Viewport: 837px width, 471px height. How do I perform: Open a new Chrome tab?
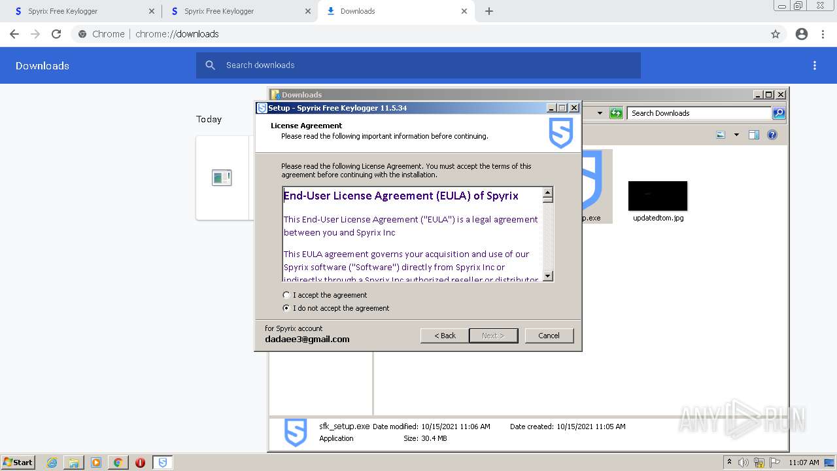point(489,11)
